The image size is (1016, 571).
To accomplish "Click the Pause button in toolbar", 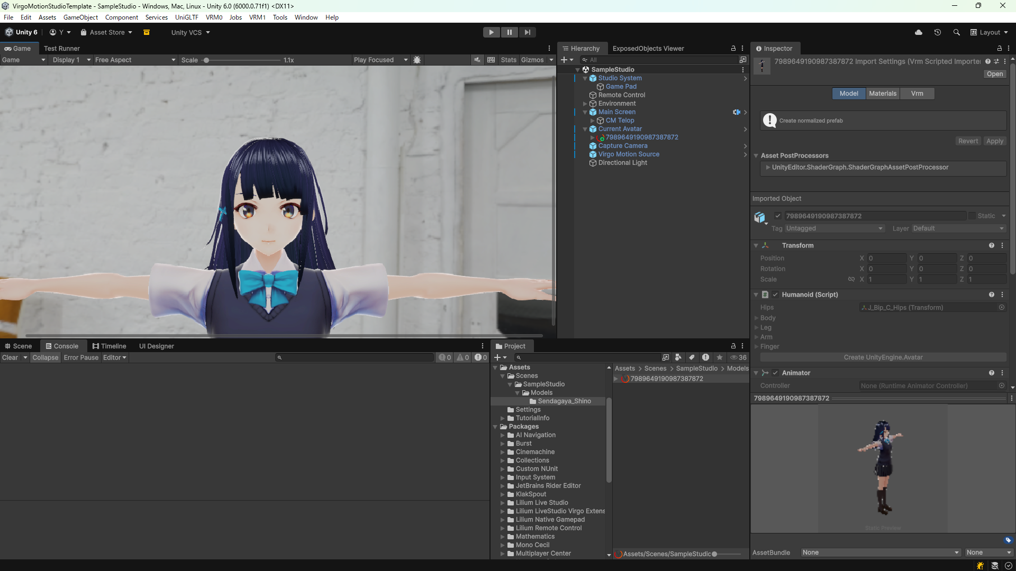I will coord(509,32).
